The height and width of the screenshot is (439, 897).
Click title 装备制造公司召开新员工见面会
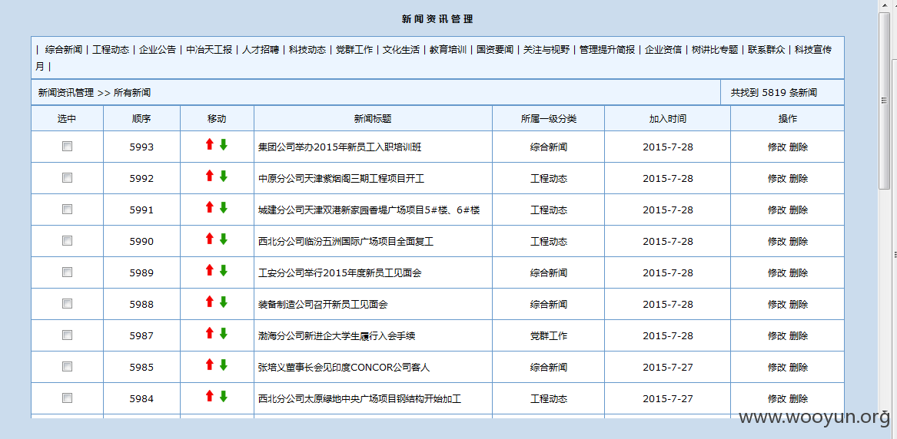[x=323, y=304]
